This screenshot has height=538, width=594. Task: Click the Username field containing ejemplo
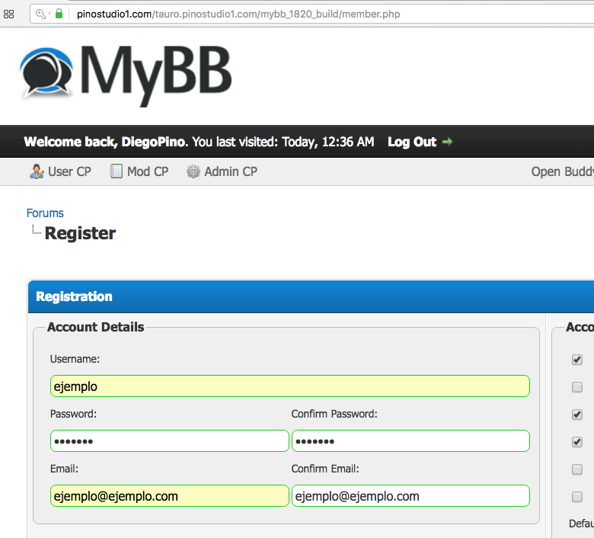pyautogui.click(x=290, y=386)
